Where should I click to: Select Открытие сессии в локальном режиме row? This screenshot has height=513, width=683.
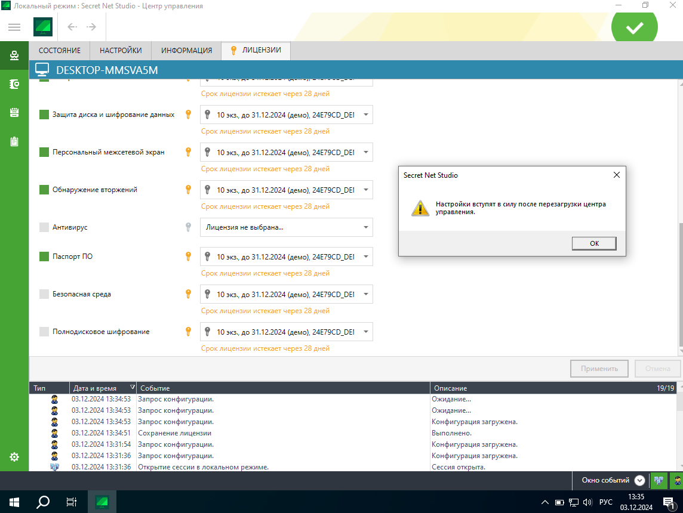click(353, 467)
